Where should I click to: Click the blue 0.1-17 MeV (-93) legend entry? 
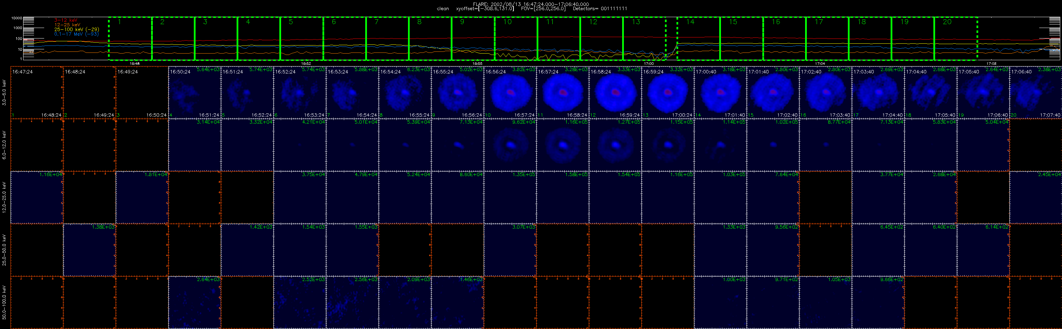click(76, 34)
